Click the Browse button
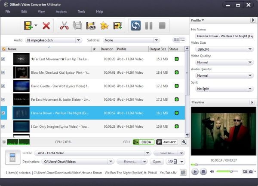258x186 pixels. coord(129,162)
